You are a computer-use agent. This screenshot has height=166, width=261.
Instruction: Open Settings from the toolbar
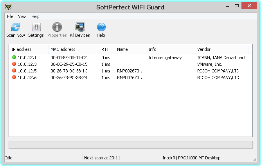[x=36, y=27]
